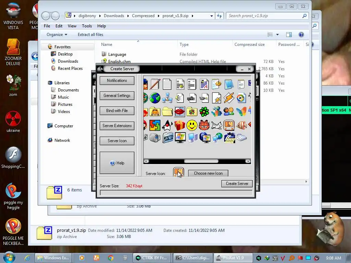Screen dimensions: 351x263
Task: Expand the chevron after Downloads in the address bar
Action: [x=128, y=16]
